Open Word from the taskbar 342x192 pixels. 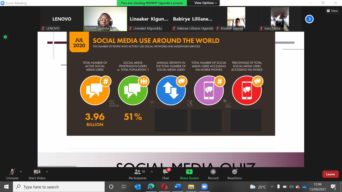(x=178, y=187)
